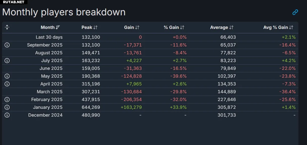
Task: Select the Last 30 days row
Action: [49, 37]
